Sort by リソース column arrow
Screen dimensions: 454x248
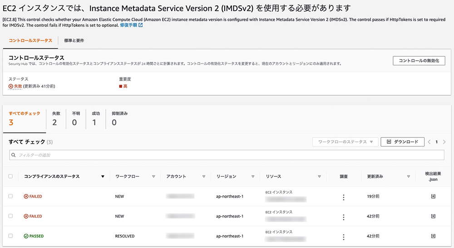(x=319, y=176)
